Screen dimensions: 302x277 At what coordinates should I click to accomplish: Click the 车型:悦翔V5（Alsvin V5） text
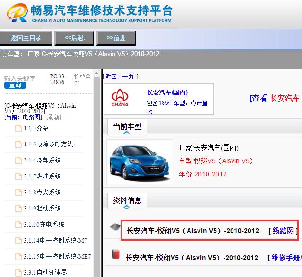(x=216, y=161)
